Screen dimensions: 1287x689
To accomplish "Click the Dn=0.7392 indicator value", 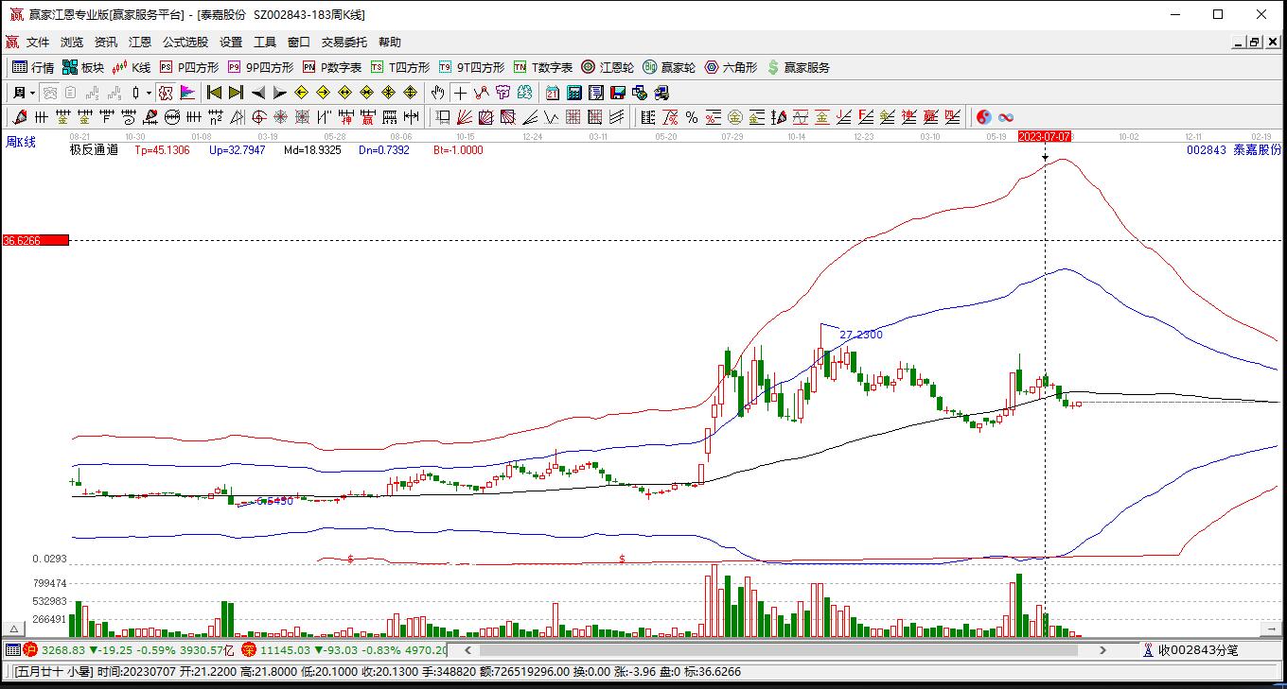I will click(384, 149).
